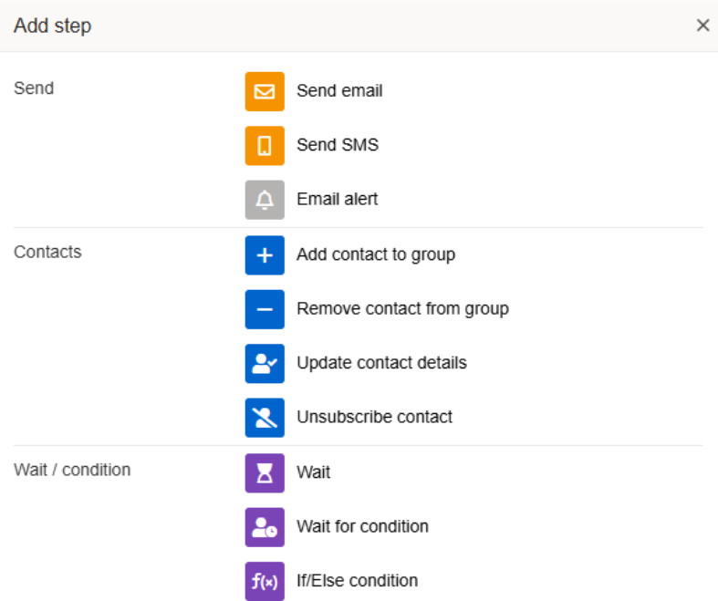The height and width of the screenshot is (601, 718).
Task: Choose the Send SMS step label
Action: click(x=337, y=145)
